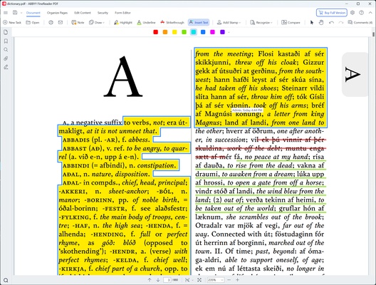
Task: Pick the red color swatch
Action: click(x=156, y=32)
